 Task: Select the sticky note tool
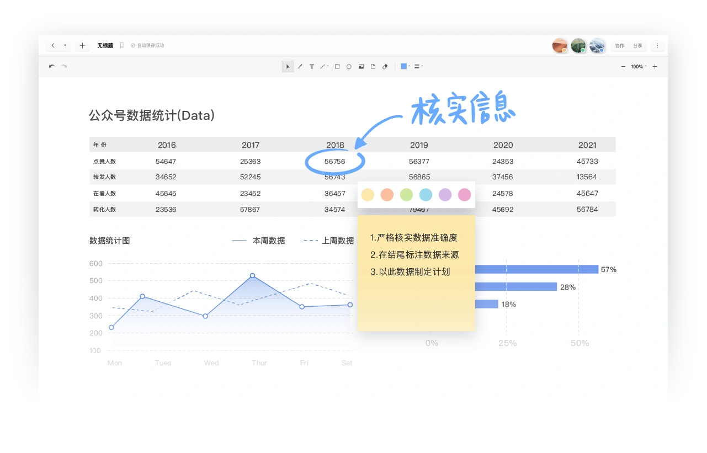pos(373,67)
